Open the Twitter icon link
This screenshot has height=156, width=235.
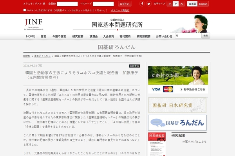[149, 4]
